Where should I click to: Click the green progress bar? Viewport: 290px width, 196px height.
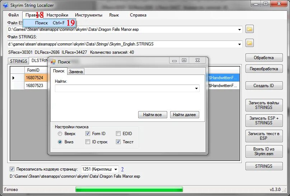pos(129,189)
